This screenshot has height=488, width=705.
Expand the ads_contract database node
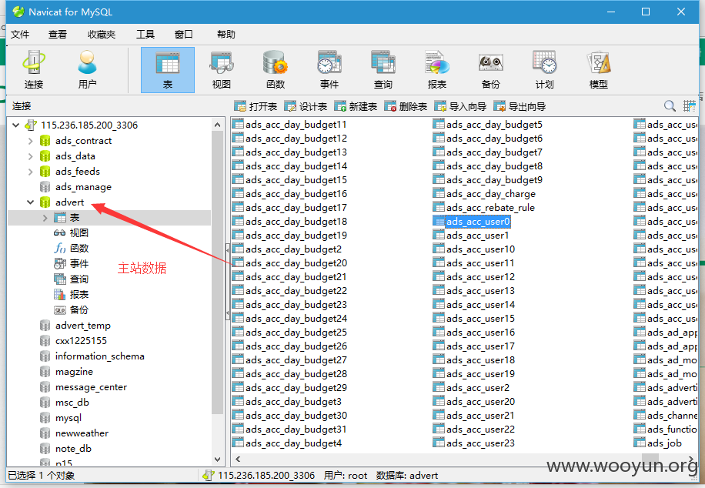click(x=30, y=141)
